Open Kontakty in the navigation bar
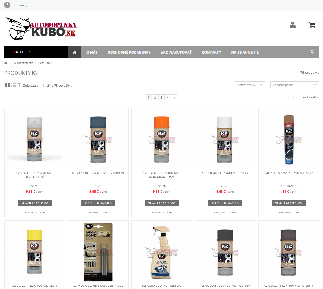This screenshot has width=323, height=289. 211,52
